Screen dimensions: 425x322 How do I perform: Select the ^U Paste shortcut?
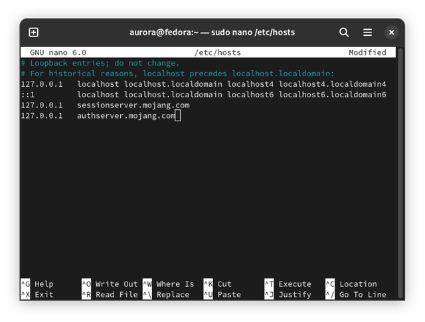(222, 294)
